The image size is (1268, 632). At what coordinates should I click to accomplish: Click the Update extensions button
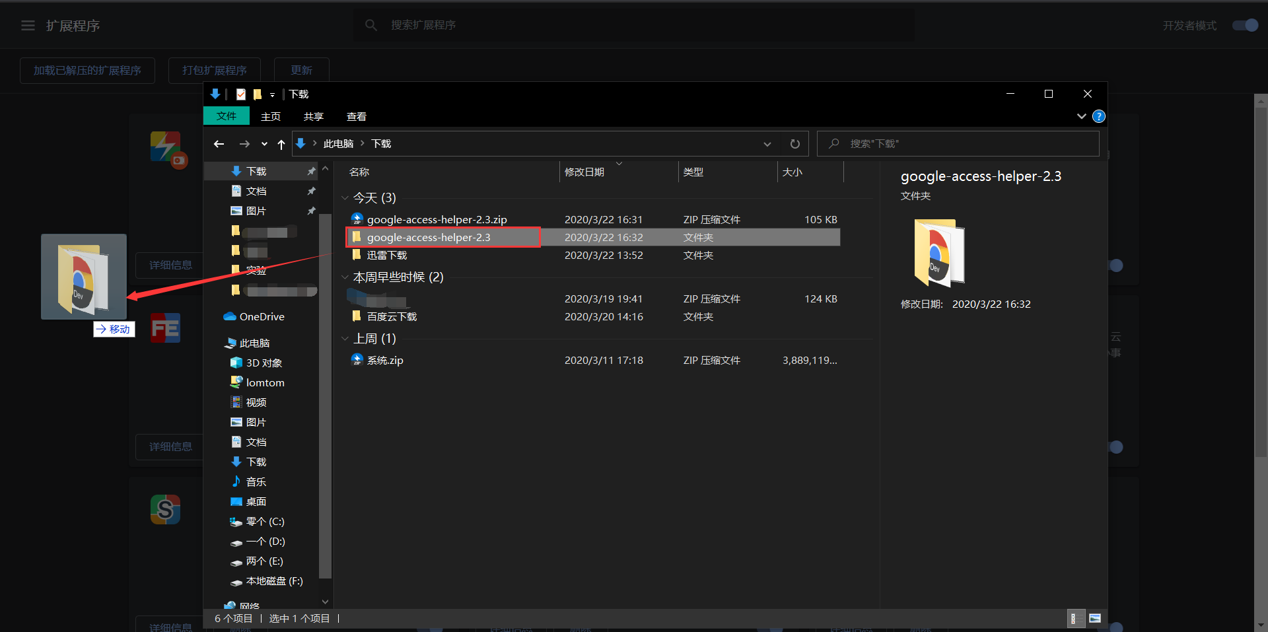[302, 70]
